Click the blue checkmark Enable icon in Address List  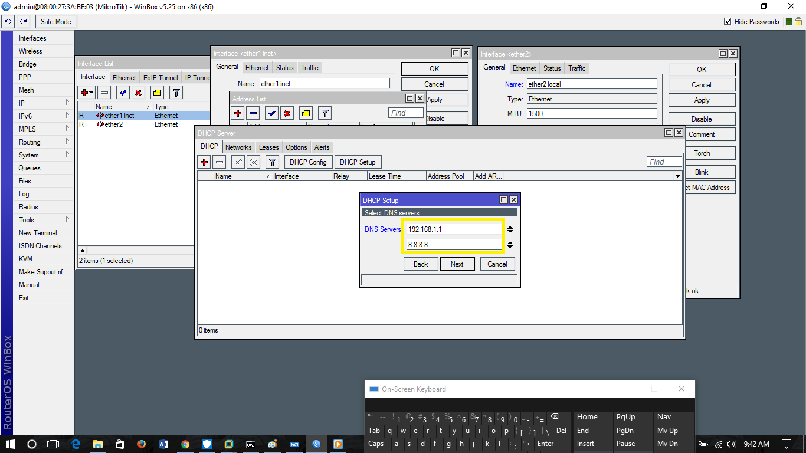271,113
